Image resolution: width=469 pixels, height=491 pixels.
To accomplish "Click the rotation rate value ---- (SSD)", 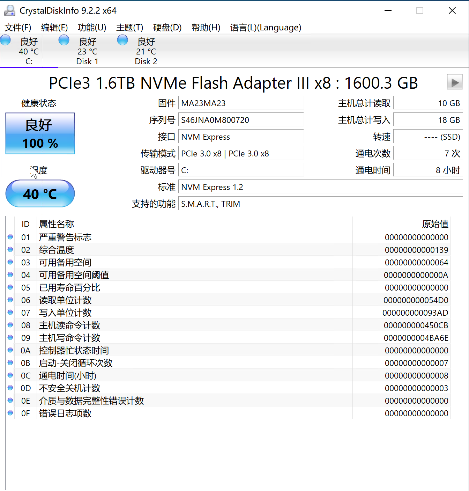I will click(428, 137).
